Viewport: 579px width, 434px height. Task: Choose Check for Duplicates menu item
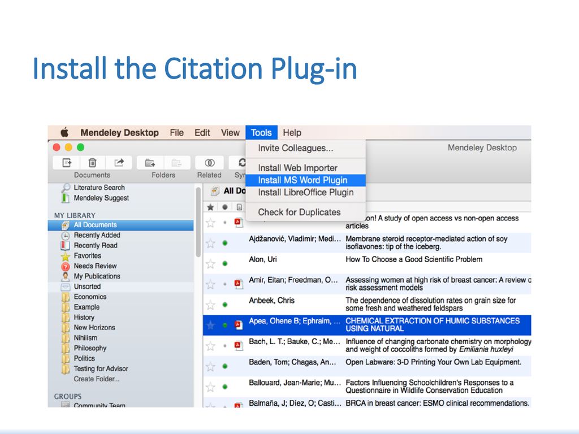pyautogui.click(x=305, y=212)
